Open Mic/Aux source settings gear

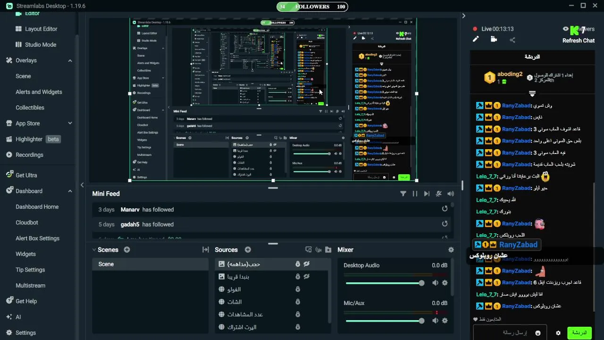445,321
